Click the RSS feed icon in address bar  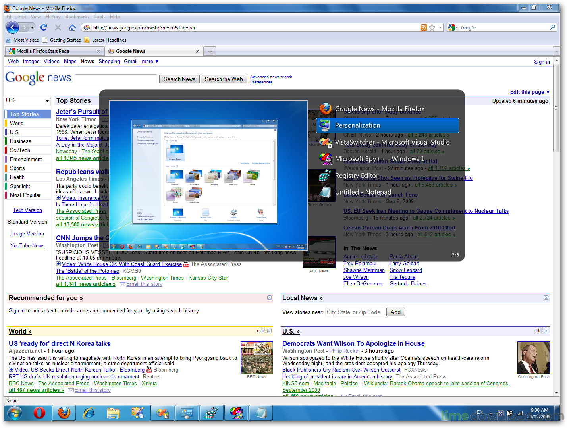click(x=424, y=27)
